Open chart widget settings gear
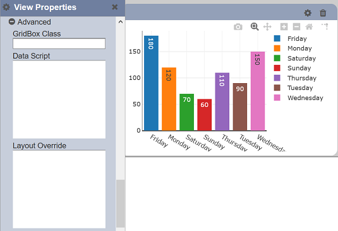The width and height of the screenshot is (338, 231). pos(308,13)
